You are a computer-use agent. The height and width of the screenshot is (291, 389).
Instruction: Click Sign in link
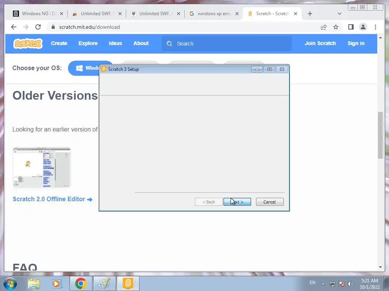pyautogui.click(x=356, y=43)
